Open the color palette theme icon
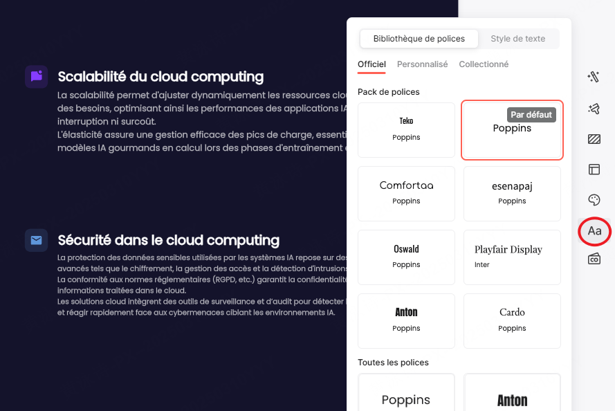The image size is (615, 411). click(x=594, y=200)
